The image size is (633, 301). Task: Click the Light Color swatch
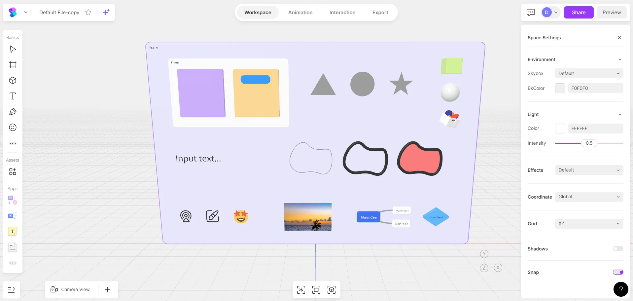pyautogui.click(x=560, y=129)
